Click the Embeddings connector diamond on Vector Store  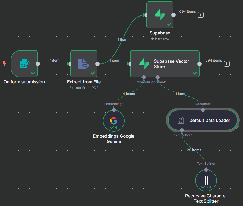coord(144,77)
